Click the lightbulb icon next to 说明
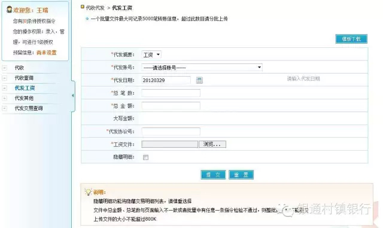383x228 pixels. point(88,192)
